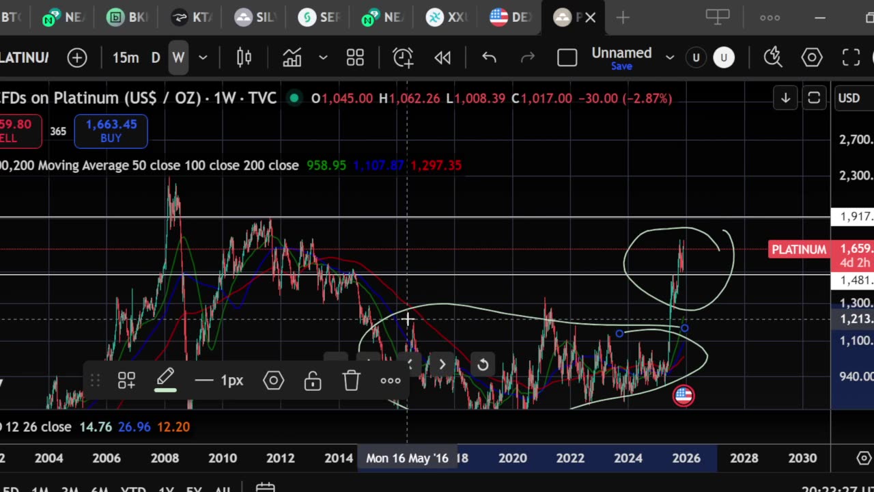
Task: Delete the selected drawing with trash icon
Action: coord(352,381)
